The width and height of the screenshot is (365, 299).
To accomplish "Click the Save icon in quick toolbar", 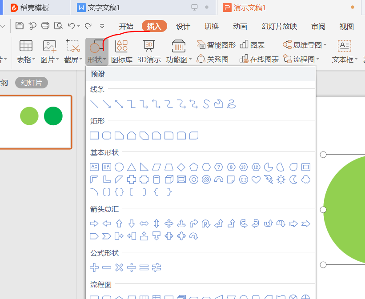I will [19, 26].
